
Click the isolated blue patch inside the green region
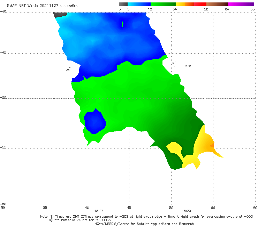(95, 121)
